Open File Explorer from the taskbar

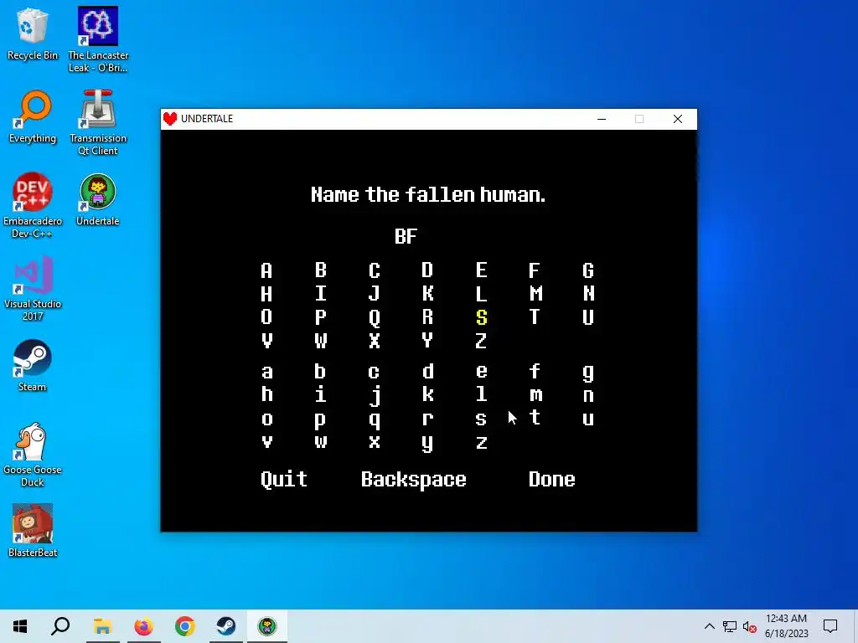[102, 626]
